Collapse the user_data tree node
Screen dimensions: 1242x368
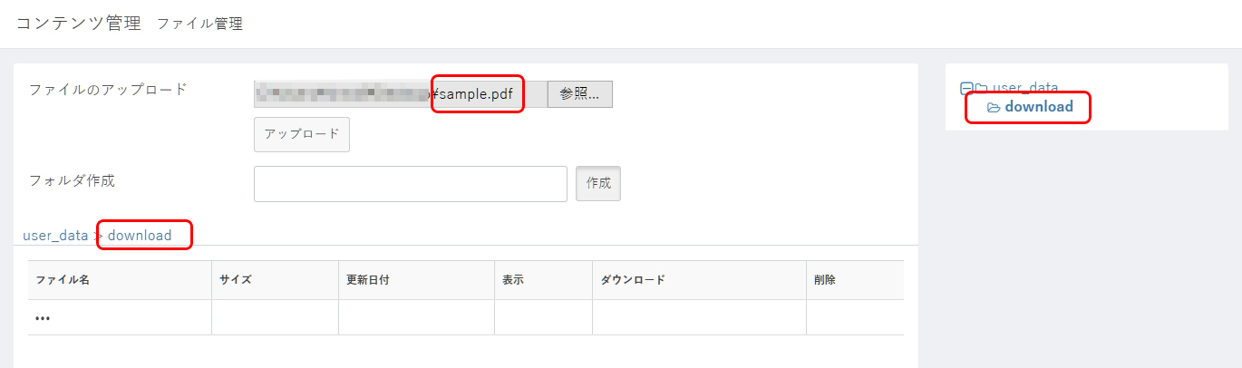966,89
